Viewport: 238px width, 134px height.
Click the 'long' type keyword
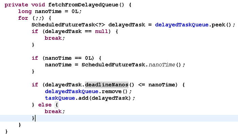point(25,12)
